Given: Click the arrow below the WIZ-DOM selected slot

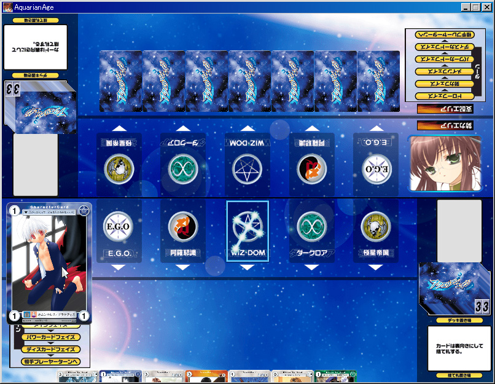Looking at the screenshot, I should click(247, 267).
